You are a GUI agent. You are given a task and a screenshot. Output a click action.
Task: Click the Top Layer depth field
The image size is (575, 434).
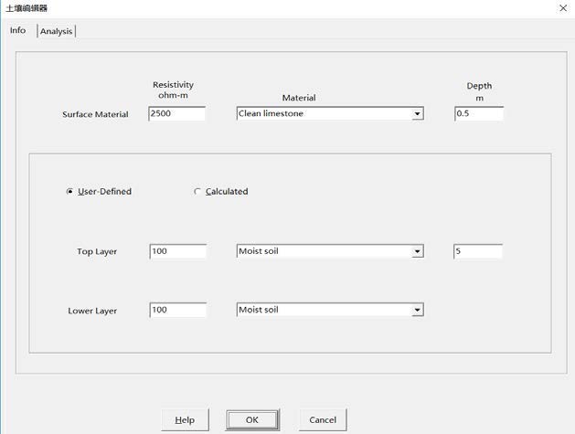click(x=477, y=251)
